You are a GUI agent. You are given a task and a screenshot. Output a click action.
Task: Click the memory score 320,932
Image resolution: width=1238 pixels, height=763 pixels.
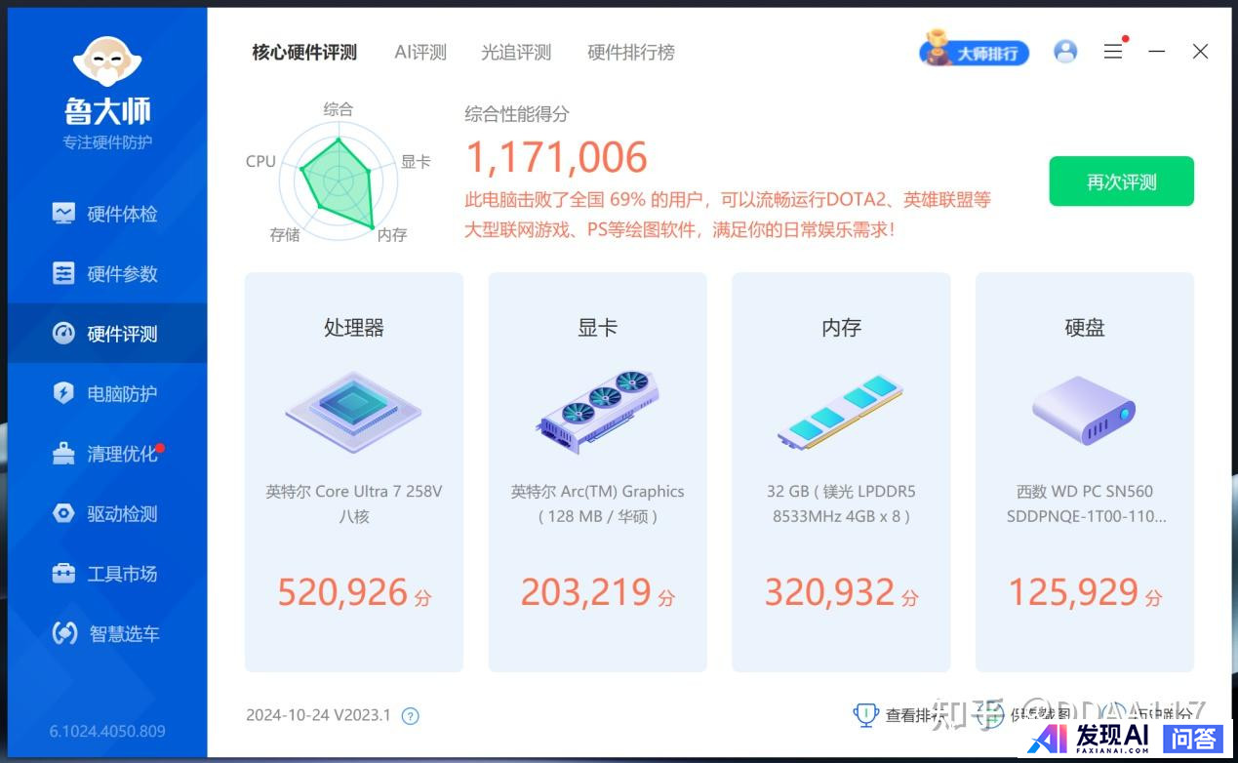[829, 592]
